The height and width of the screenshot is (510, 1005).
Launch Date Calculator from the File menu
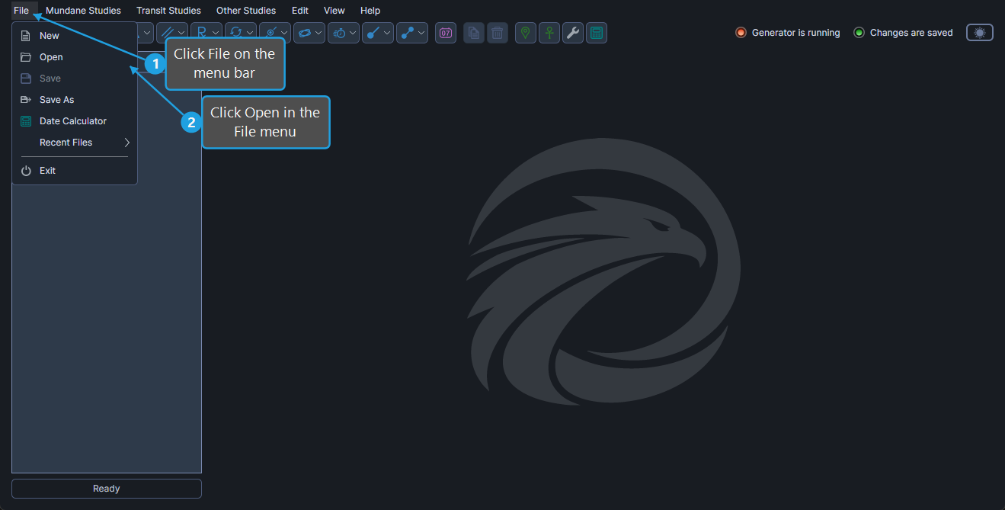tap(75, 121)
